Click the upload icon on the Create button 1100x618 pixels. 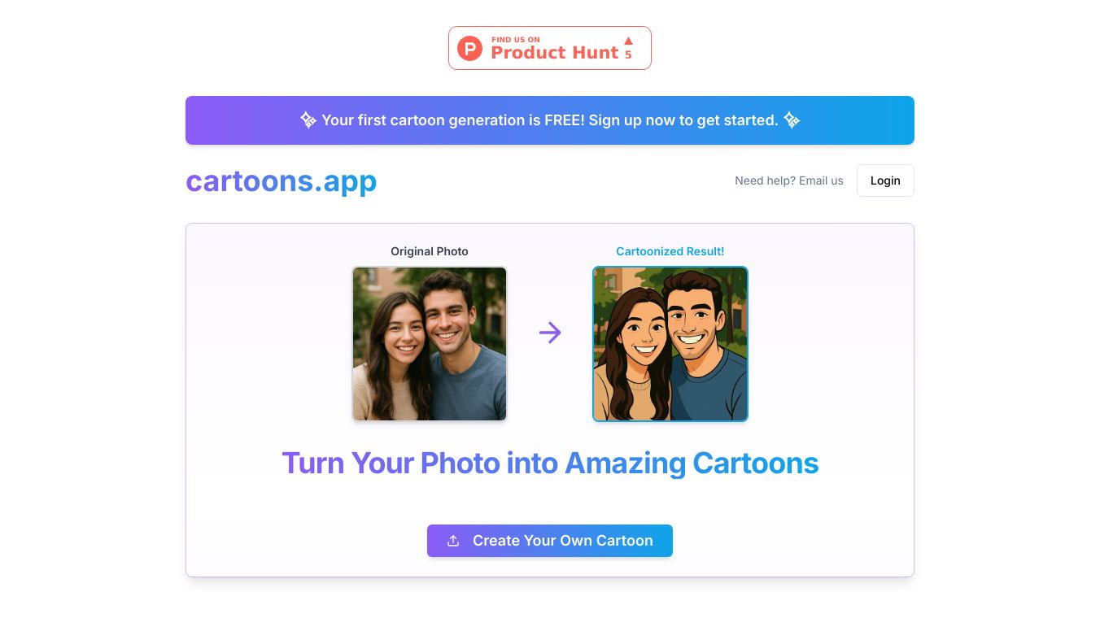[453, 541]
